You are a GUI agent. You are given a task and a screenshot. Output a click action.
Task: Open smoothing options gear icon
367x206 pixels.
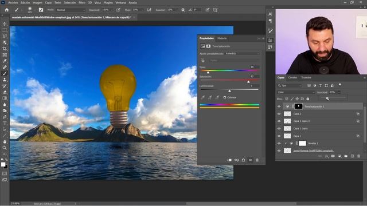point(183,10)
